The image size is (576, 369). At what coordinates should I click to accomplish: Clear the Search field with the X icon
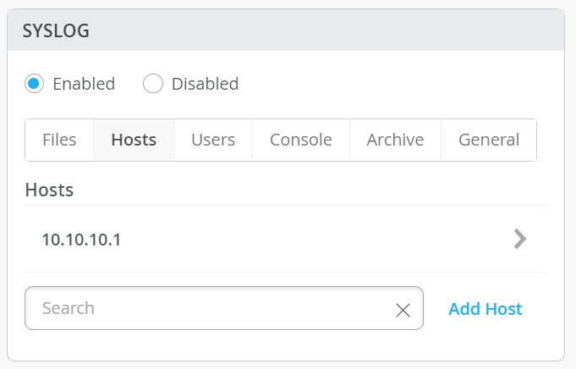tap(403, 310)
